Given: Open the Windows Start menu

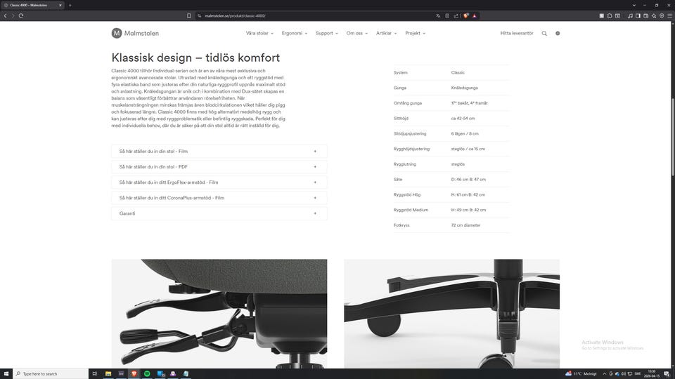Looking at the screenshot, I should (x=6, y=373).
